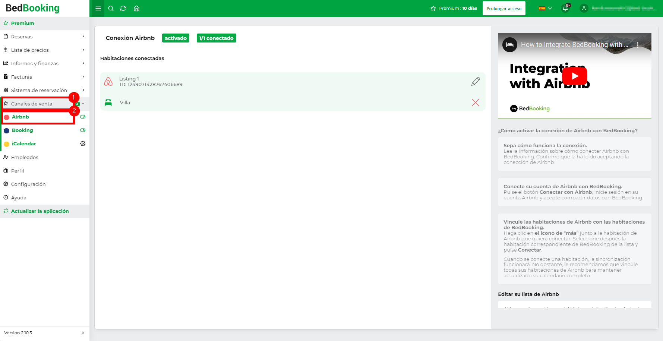Collapse Canales de venta chevron
The height and width of the screenshot is (341, 663).
coord(83,104)
